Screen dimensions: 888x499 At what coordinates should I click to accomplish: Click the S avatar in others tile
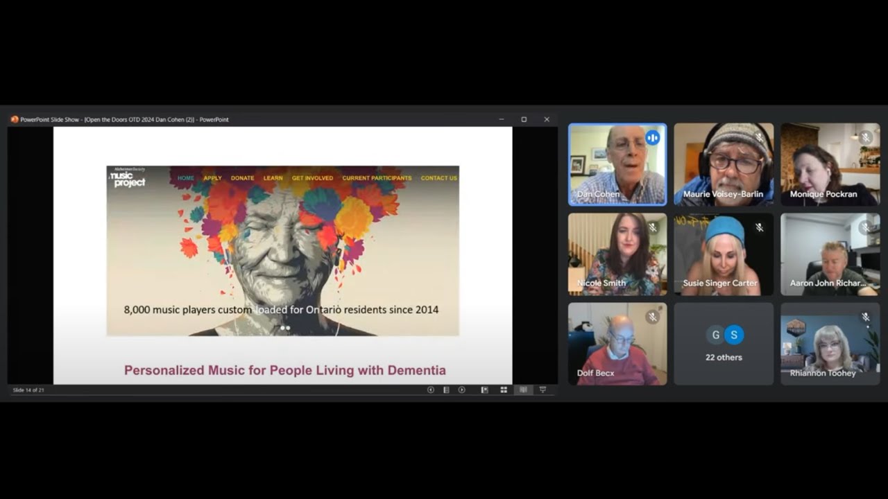click(733, 335)
